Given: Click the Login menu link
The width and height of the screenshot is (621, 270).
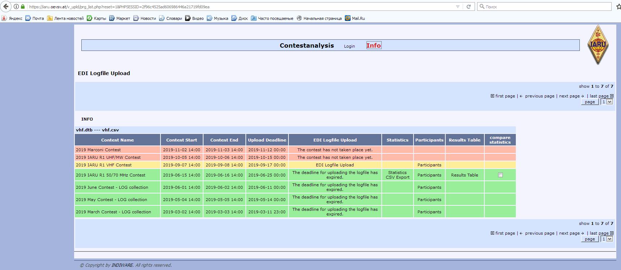Looking at the screenshot, I should tap(349, 46).
